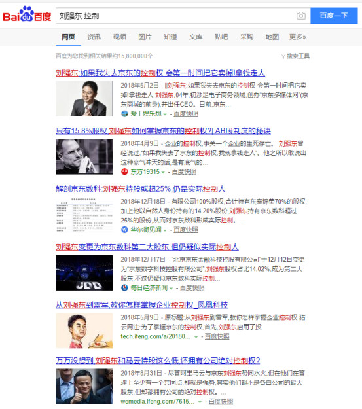
Task: Click the 东方19315 source name
Action: 145,171
